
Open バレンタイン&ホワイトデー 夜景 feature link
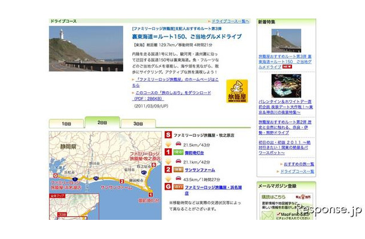[285, 107]
